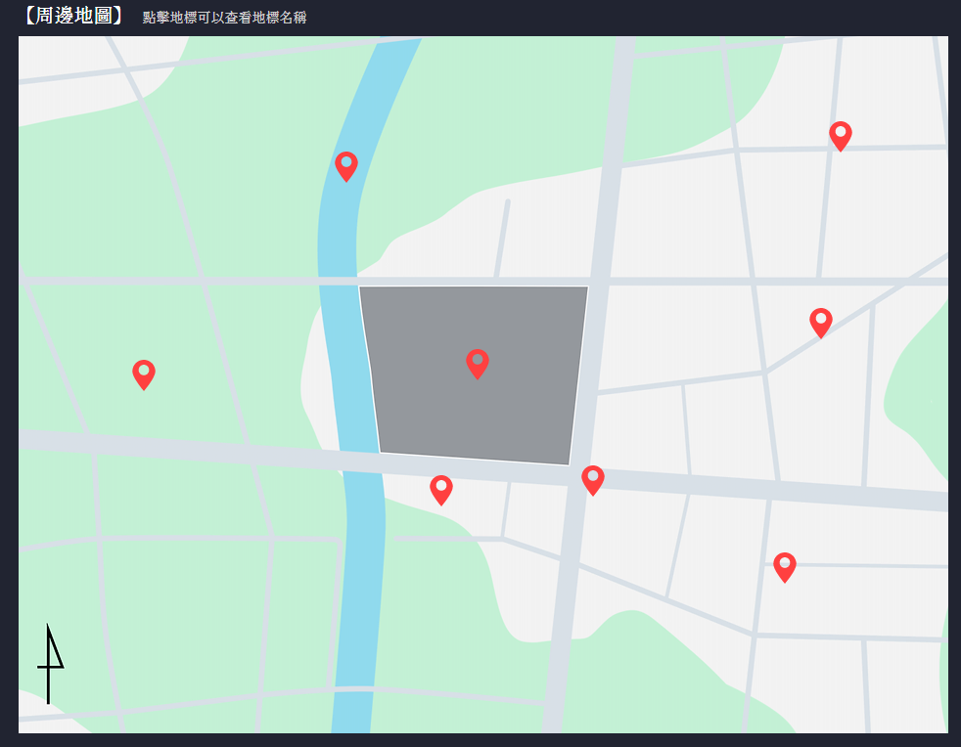Select the pin just below the gray block's bottom edge
The width and height of the screenshot is (961, 747).
tap(441, 490)
